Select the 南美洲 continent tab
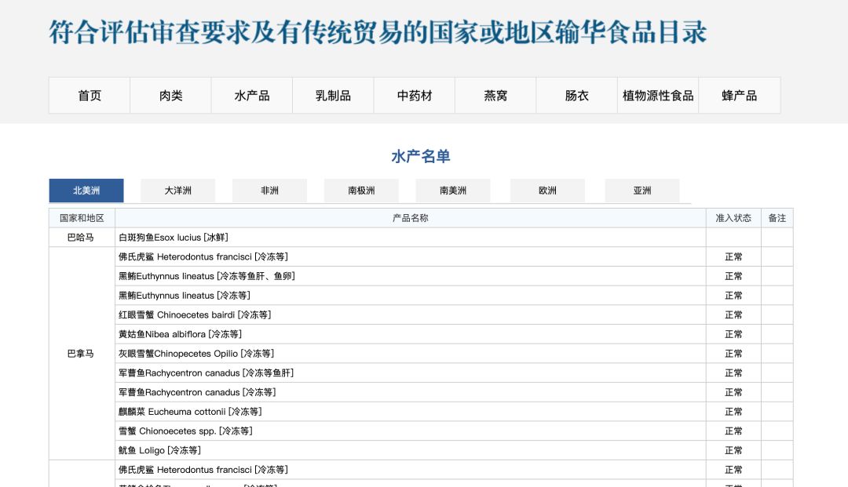Screen dimensions: 848x487 point(453,191)
